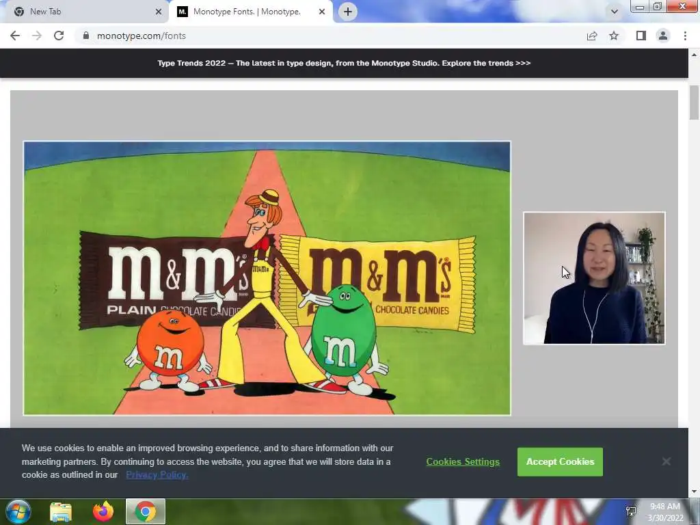Viewport: 700px width, 525px height.
Task: Switch to the New Tab tab
Action: pos(85,12)
